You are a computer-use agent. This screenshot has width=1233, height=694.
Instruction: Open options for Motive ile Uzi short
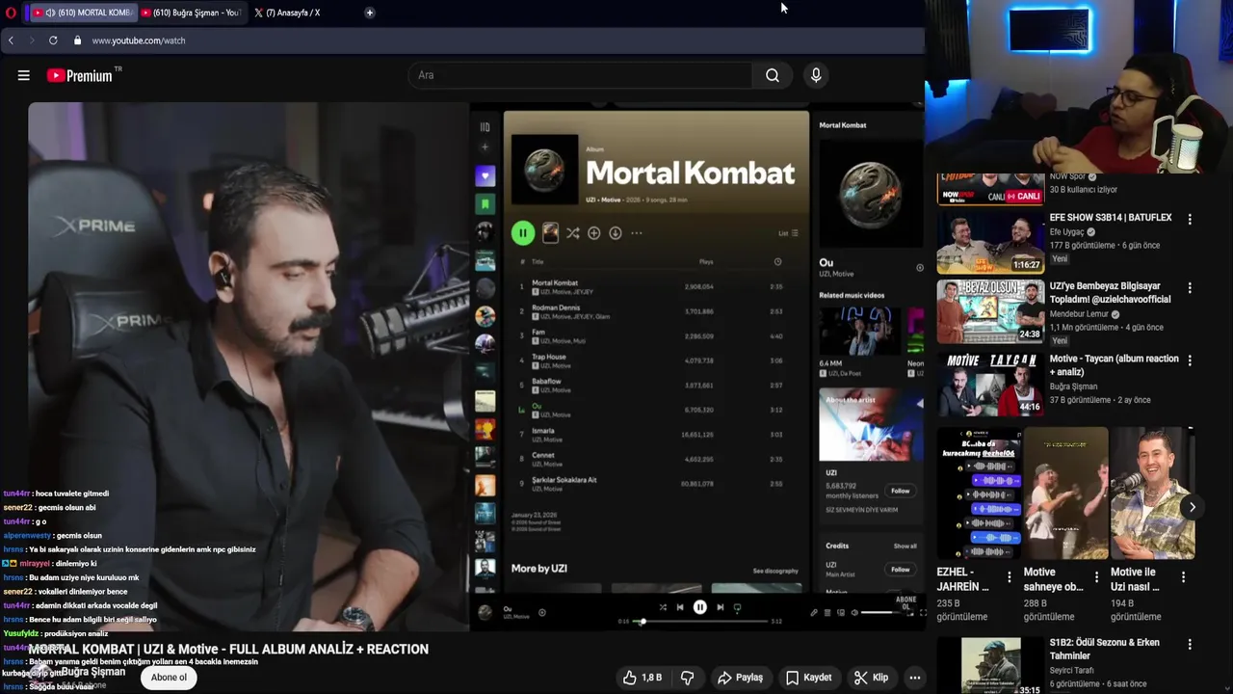point(1183,576)
